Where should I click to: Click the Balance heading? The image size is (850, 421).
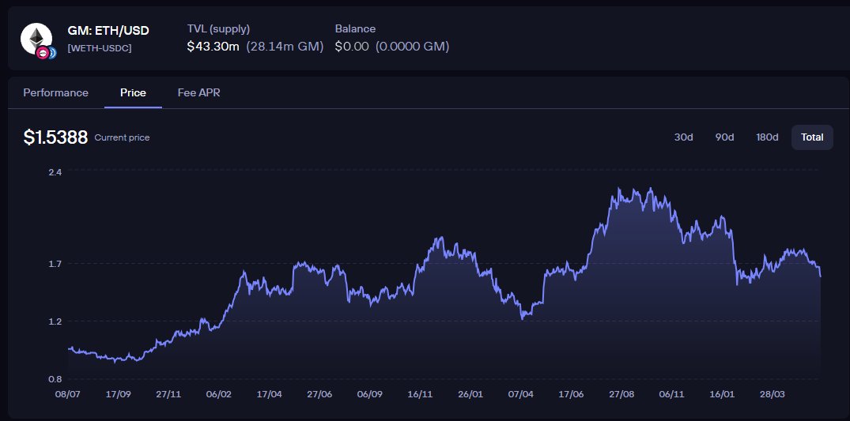point(355,28)
